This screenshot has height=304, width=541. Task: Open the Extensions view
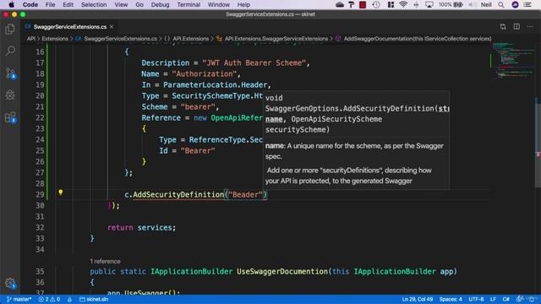(x=10, y=117)
